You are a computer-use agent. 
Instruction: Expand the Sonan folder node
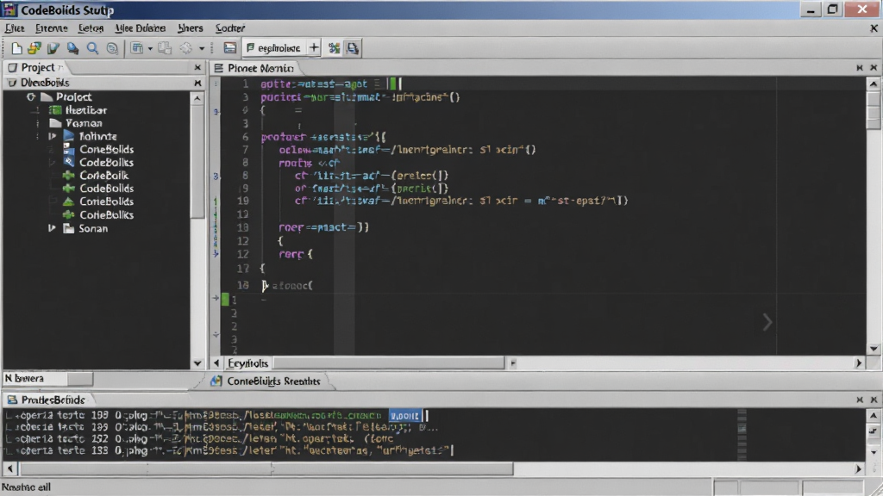tap(52, 228)
